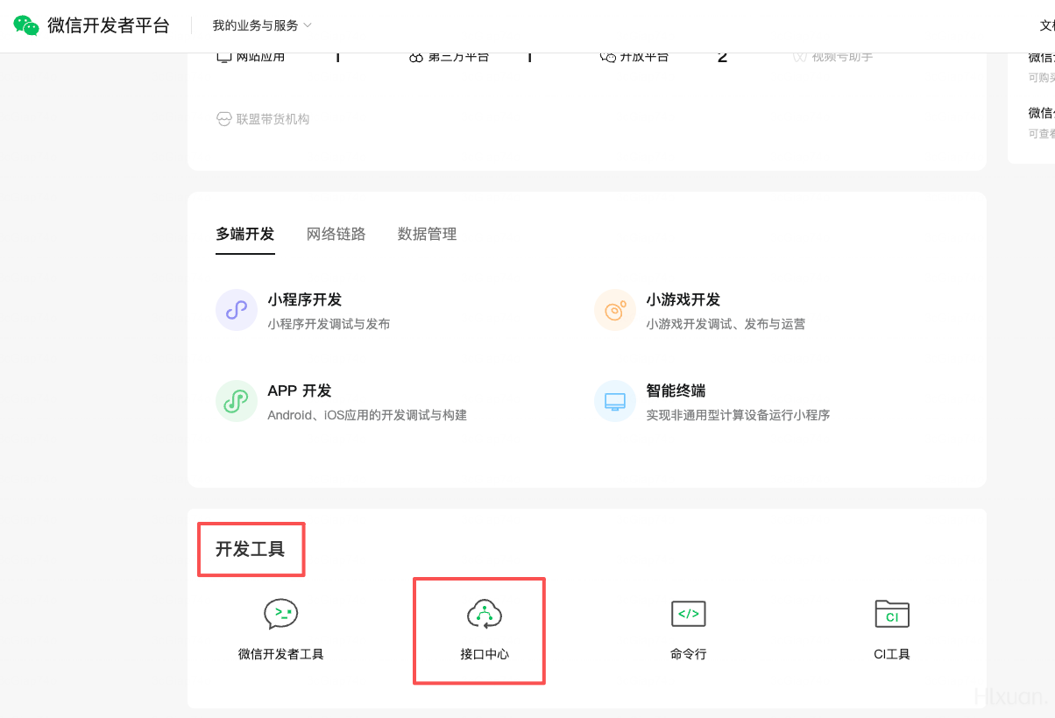Image resolution: width=1055 pixels, height=718 pixels.
Task: Switch to the 网络链路 tab
Action: 336,235
